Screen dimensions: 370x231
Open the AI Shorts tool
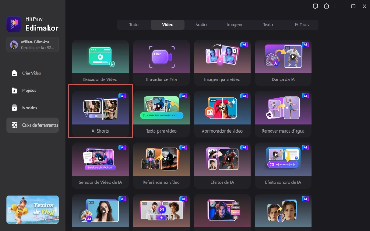tap(100, 111)
